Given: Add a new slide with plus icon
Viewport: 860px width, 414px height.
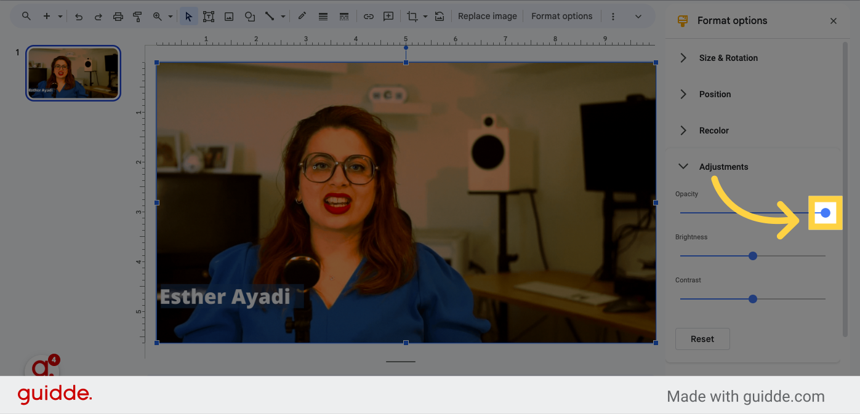Looking at the screenshot, I should 47,17.
